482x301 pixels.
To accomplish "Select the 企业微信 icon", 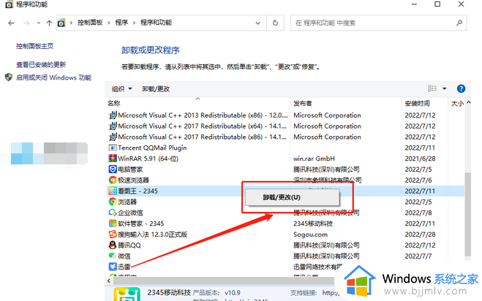I will (x=113, y=213).
